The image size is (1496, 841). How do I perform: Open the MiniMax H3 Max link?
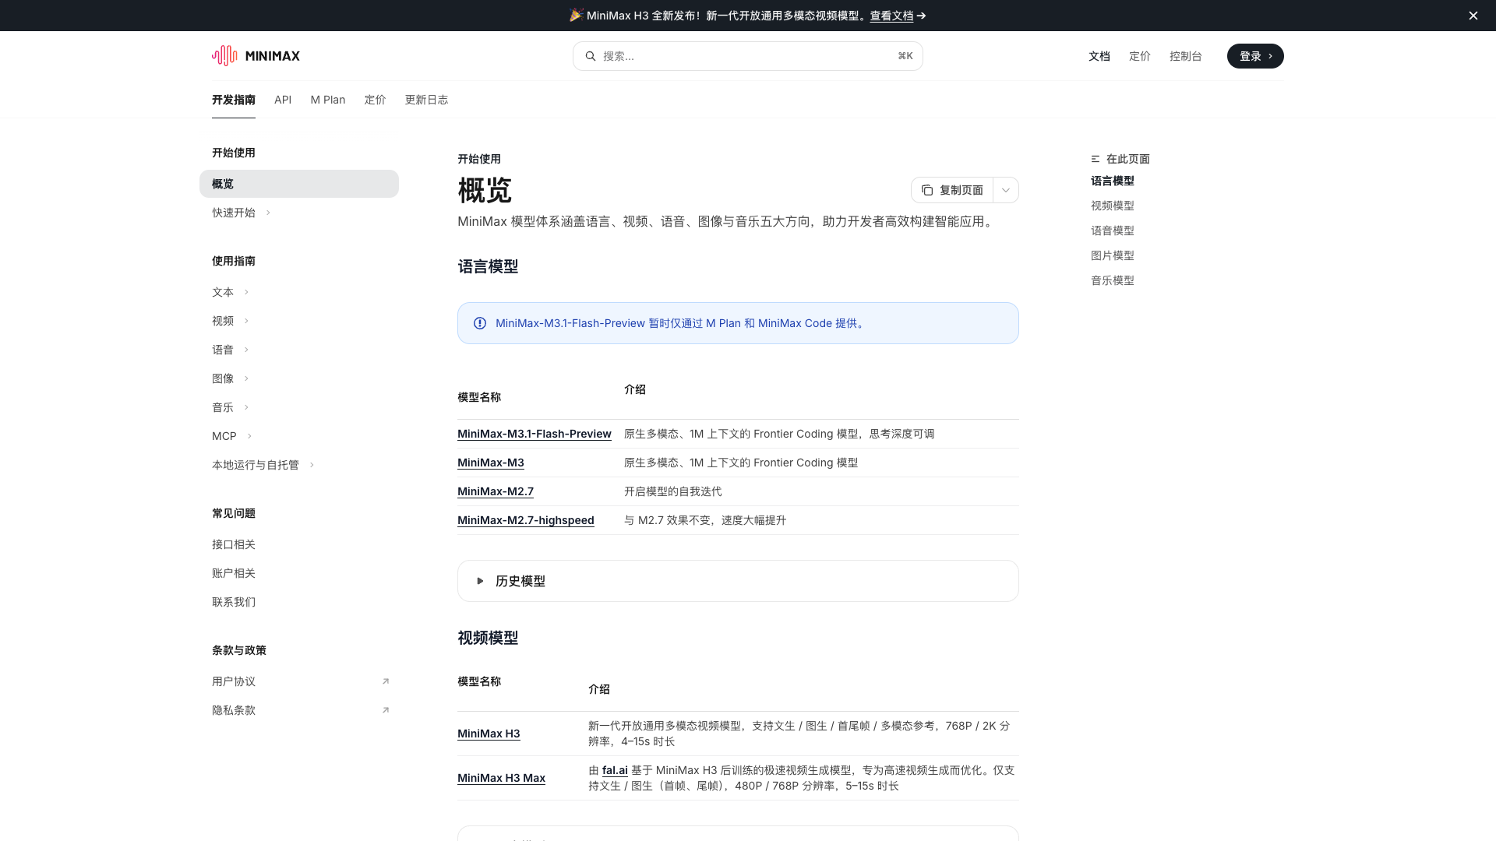coord(501,778)
